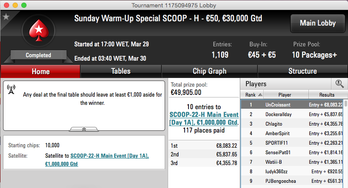Select the Dockerallday player row
The height and width of the screenshot is (188, 348).
[x=292, y=114]
